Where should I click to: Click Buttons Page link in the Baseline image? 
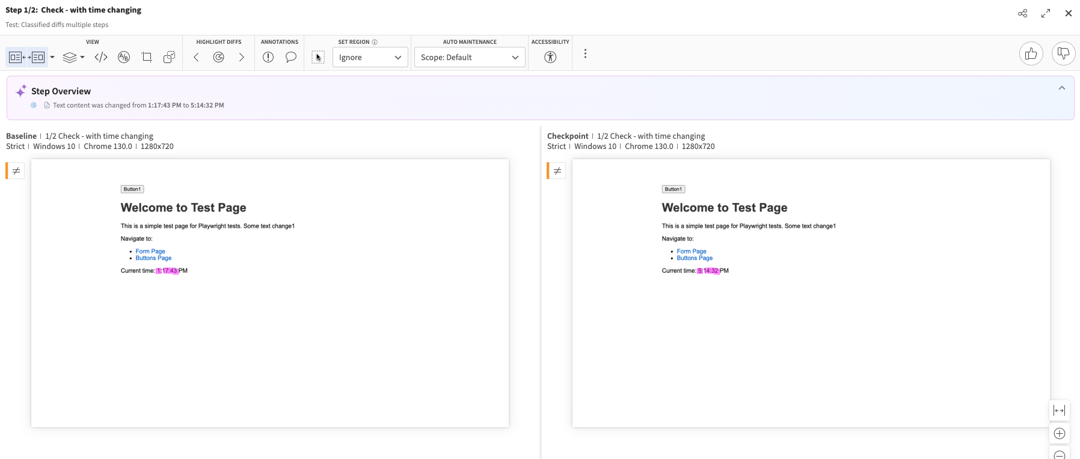(x=153, y=258)
